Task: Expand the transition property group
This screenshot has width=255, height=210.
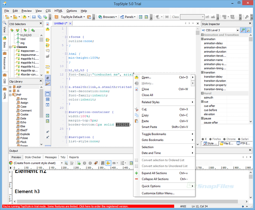Action: 202,72
